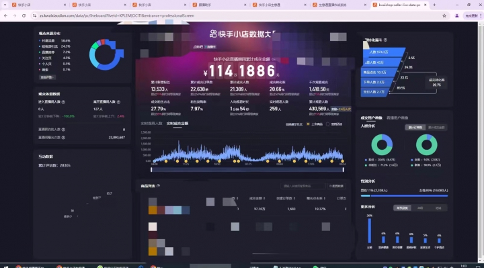Open the info icon next to 直播间曝光次数
Screen dimensions: 484x268
coord(63,138)
